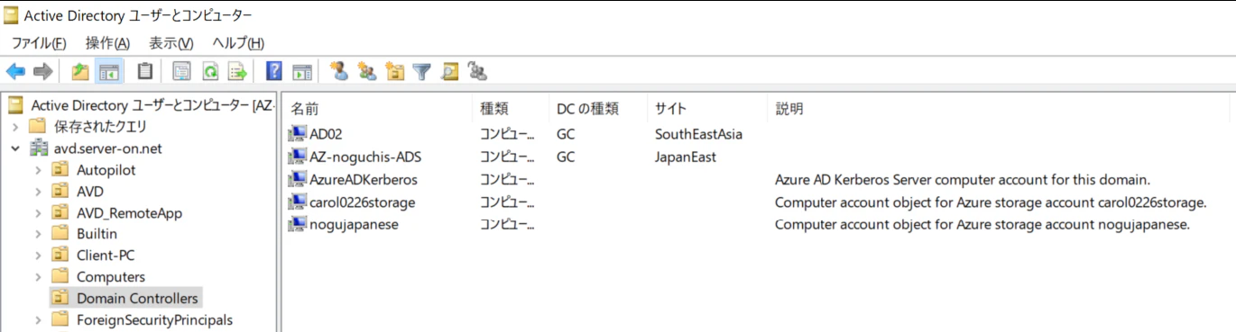Image resolution: width=1236 pixels, height=332 pixels.
Task: Click the Add to group toolbar icon
Action: click(477, 71)
